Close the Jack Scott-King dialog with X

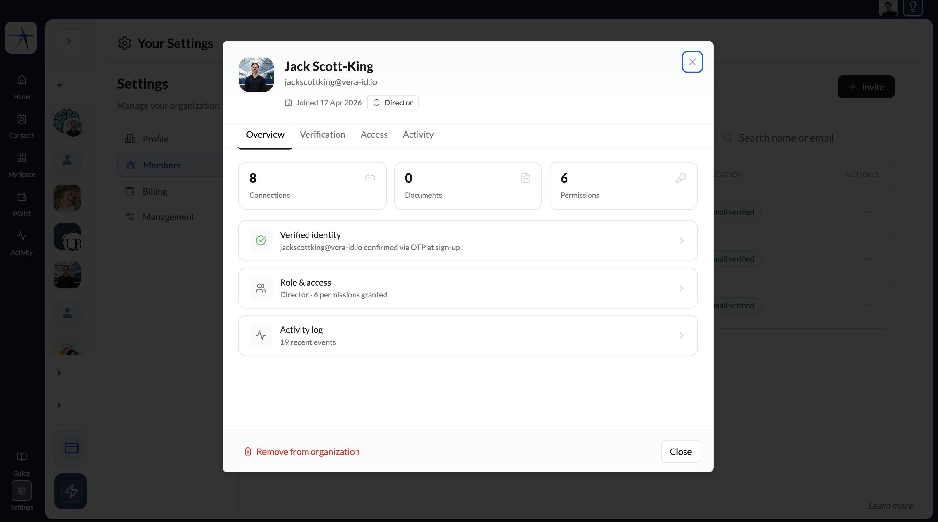coord(692,62)
